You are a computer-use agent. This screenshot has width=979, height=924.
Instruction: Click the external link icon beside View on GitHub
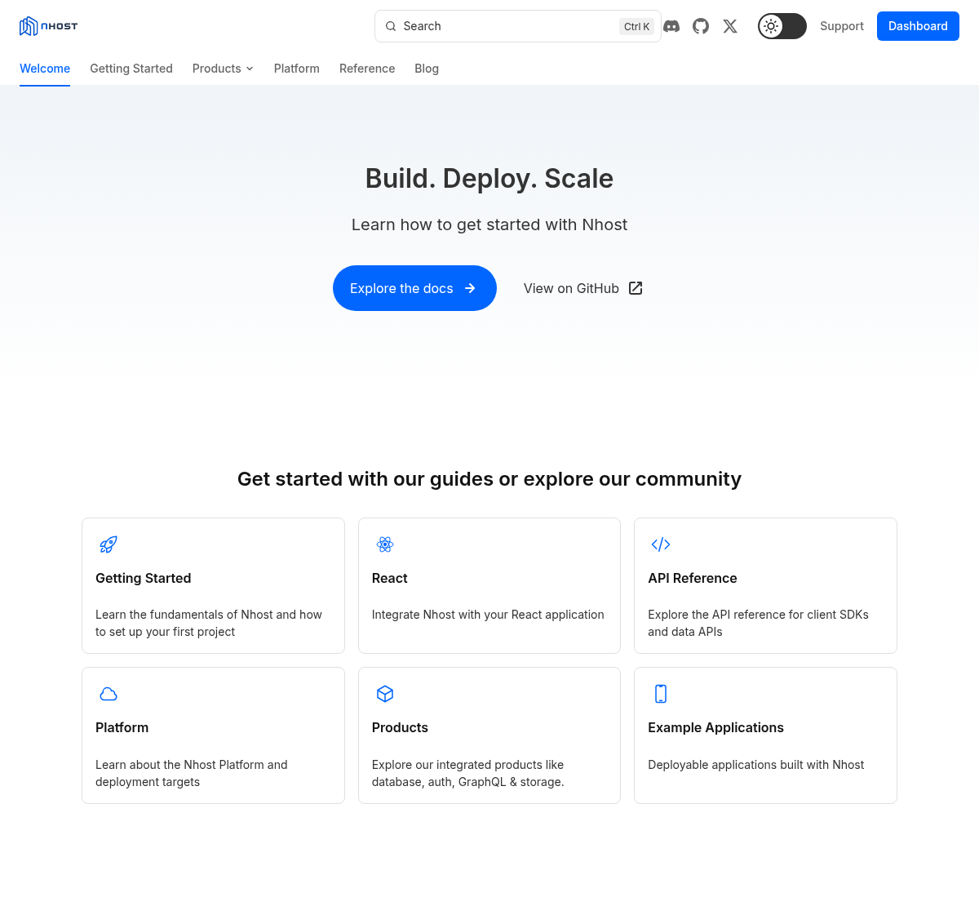[636, 288]
